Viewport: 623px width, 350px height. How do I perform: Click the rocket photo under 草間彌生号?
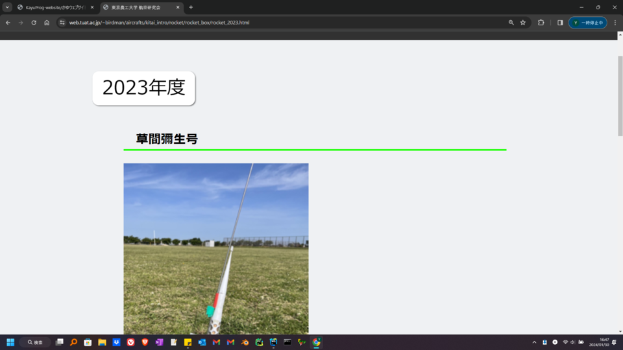click(x=215, y=248)
